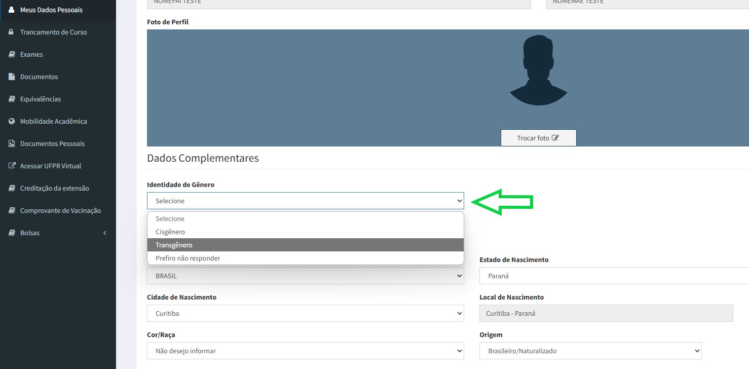Click the Trocar foto button
The height and width of the screenshot is (369, 749).
(x=538, y=138)
